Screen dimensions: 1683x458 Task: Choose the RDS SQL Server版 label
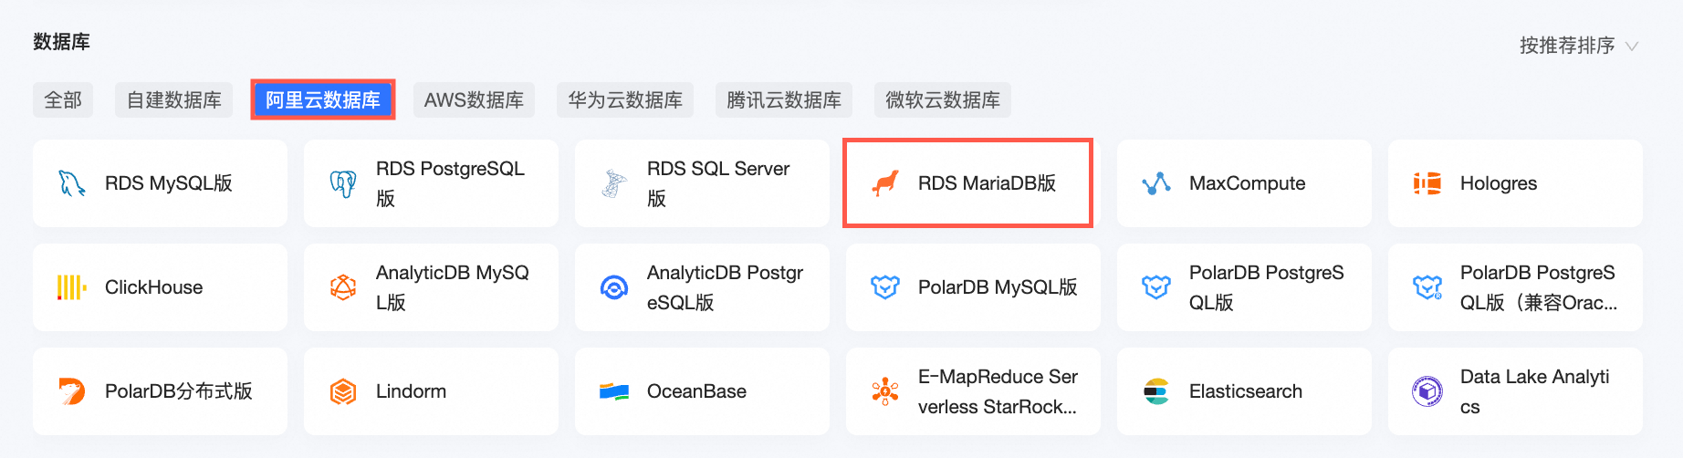point(719,183)
